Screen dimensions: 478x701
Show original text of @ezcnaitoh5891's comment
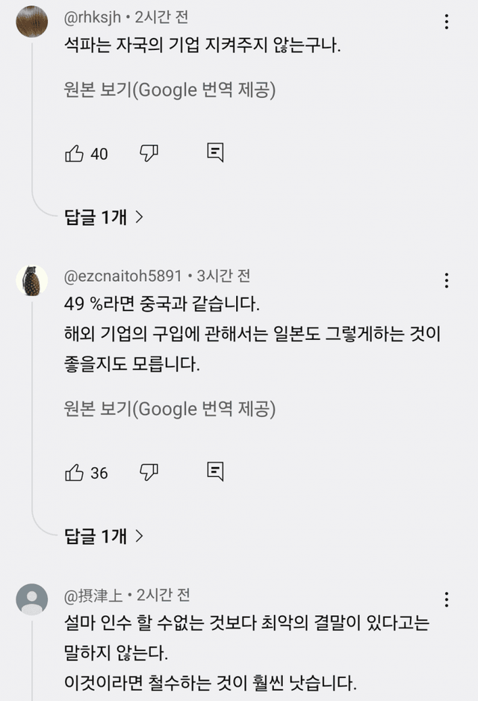170,409
